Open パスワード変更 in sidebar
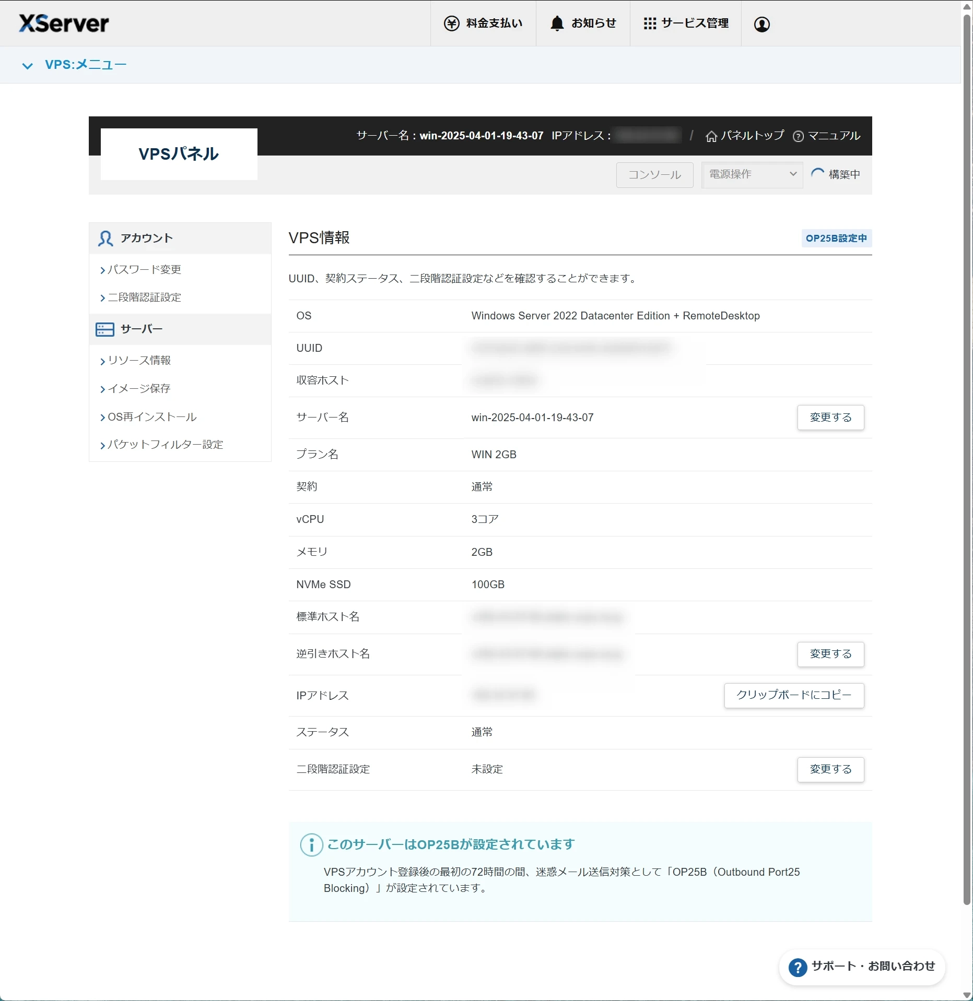Screen dimensions: 973x1001 coord(144,270)
